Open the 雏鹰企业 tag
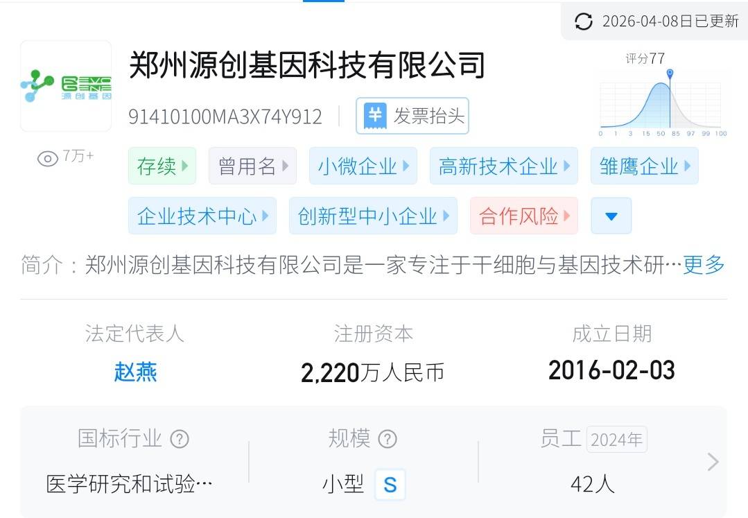Image resolution: width=748 pixels, height=518 pixels. pyautogui.click(x=645, y=166)
